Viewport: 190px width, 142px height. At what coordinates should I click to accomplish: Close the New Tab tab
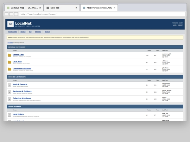76,8
